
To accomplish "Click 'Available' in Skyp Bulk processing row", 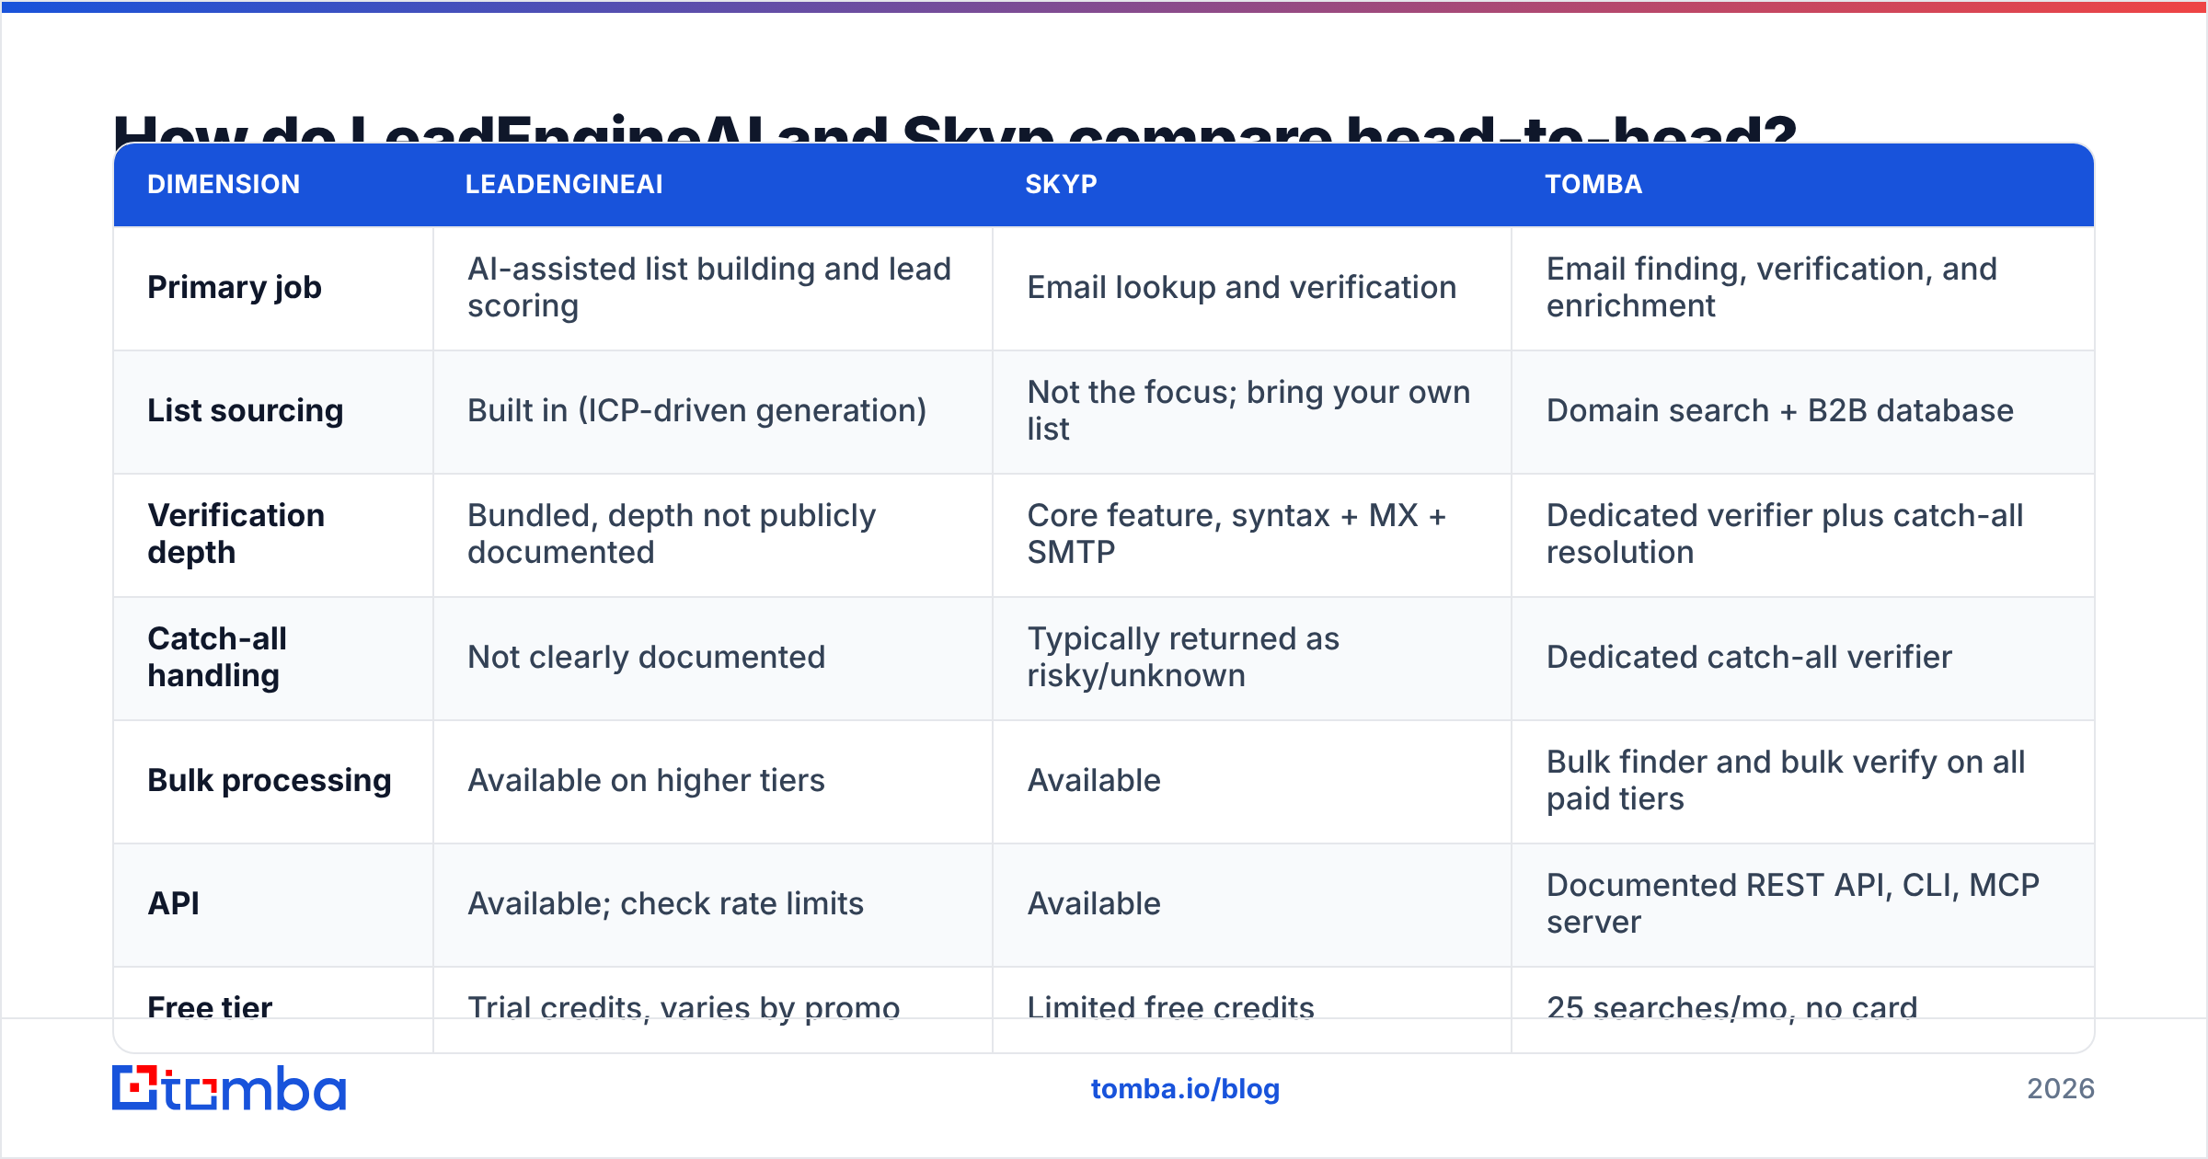I will point(1094,781).
